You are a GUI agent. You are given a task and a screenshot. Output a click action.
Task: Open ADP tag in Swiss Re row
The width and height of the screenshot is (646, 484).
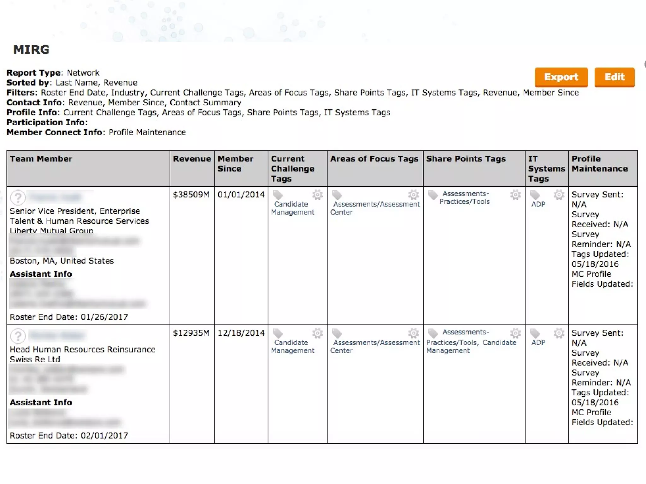click(x=538, y=343)
